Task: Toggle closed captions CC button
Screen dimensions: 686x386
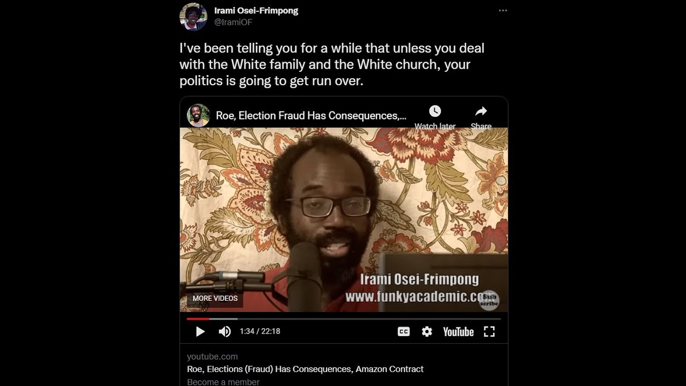Action: point(404,332)
